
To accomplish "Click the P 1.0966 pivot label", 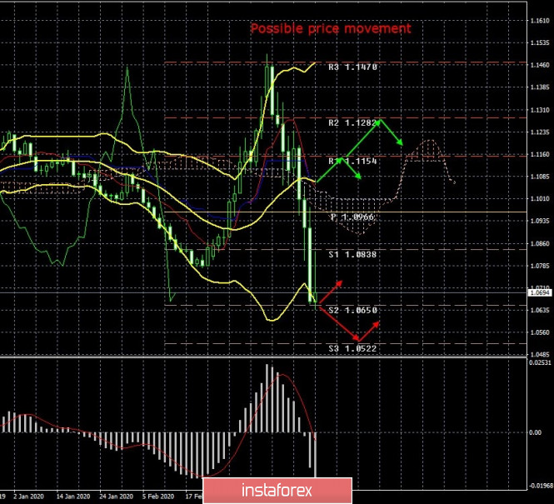I will pos(352,217).
